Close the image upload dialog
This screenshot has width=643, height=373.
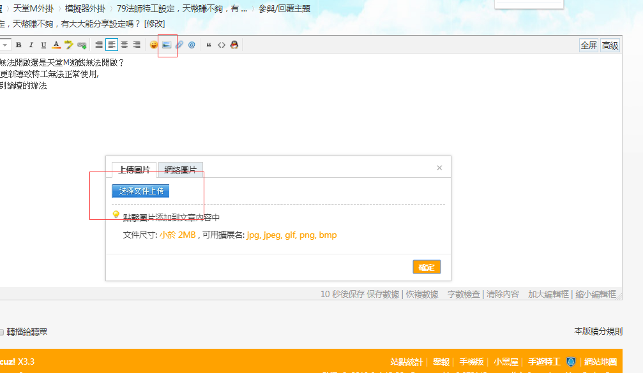[x=439, y=168]
